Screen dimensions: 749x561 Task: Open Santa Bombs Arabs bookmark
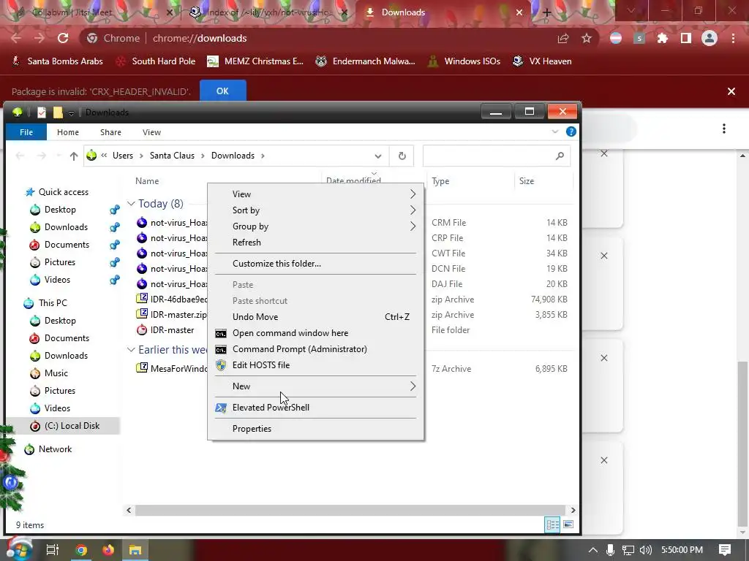(x=57, y=61)
